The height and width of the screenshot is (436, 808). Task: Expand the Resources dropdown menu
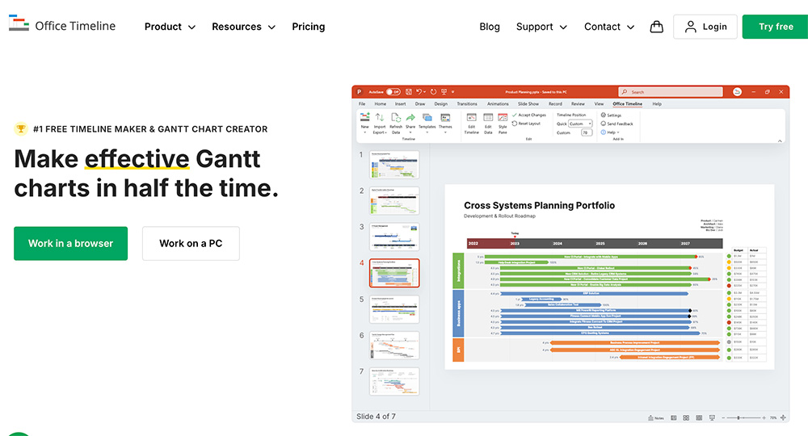coord(243,27)
